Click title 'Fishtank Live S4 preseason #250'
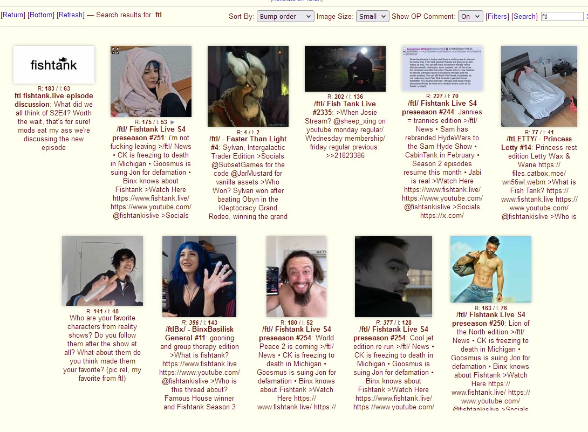Screen dimensions: 588x432 489,319
